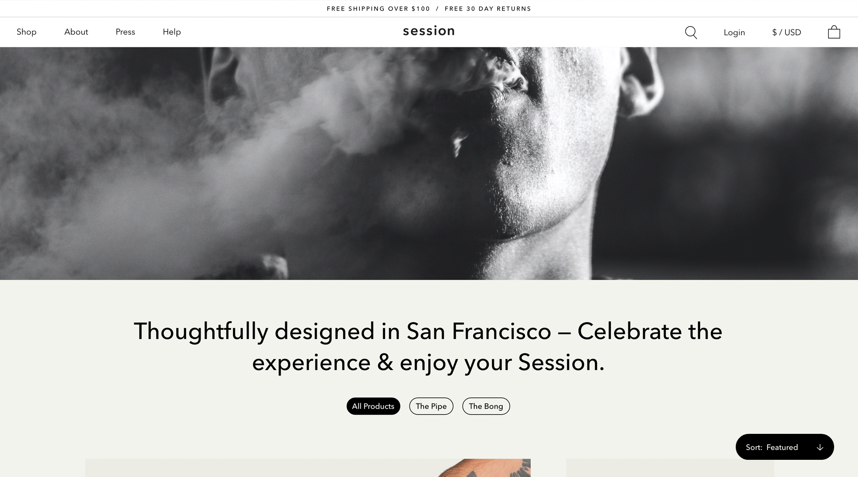Viewport: 858px width, 477px height.
Task: Click the Thoughtfully designed in San Francisco headline
Action: point(428,347)
